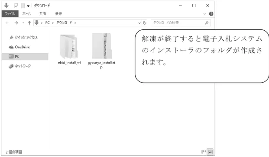Select the gyousye_install.zip file icon
This screenshot has height=157, width=269.
click(x=102, y=46)
